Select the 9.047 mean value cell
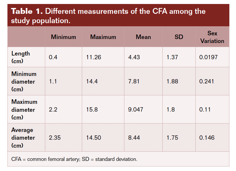 [x=136, y=109]
